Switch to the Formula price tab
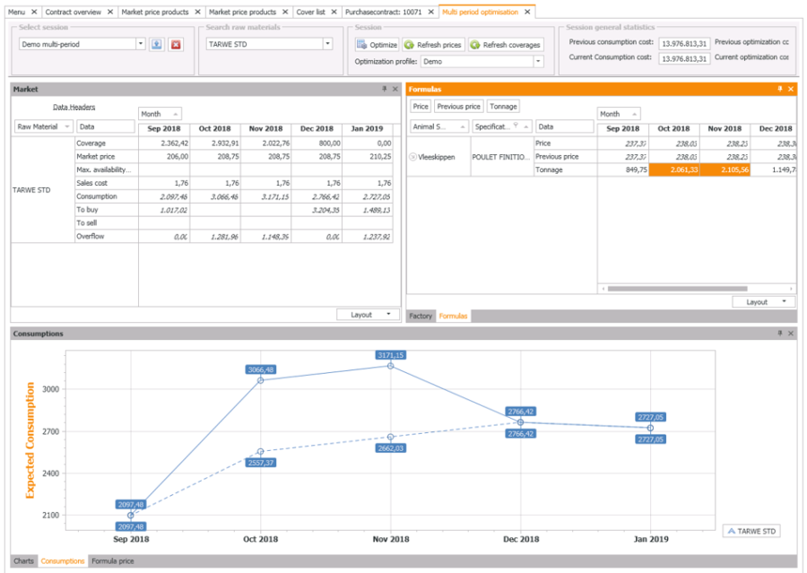 pyautogui.click(x=113, y=561)
